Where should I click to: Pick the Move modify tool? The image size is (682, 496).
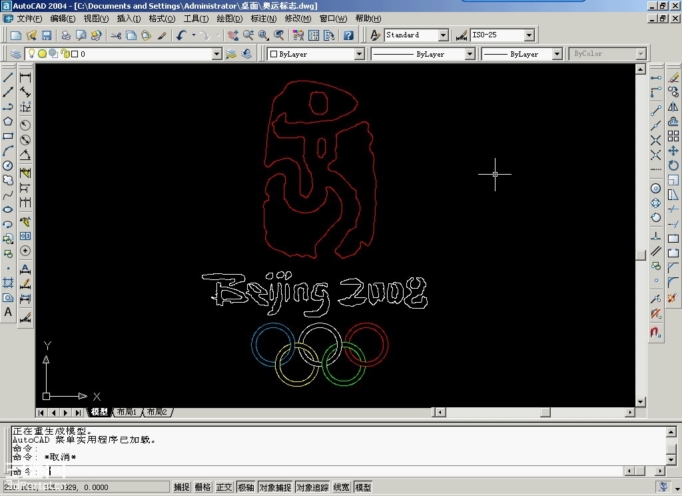(x=673, y=151)
